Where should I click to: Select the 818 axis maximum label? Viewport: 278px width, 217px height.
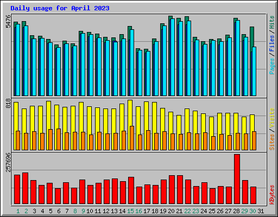8,103
